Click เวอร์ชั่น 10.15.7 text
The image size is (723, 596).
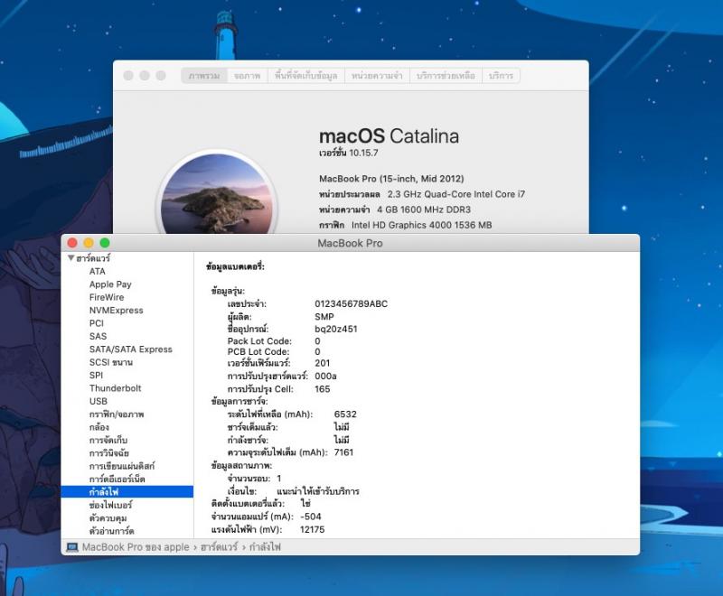pos(349,153)
